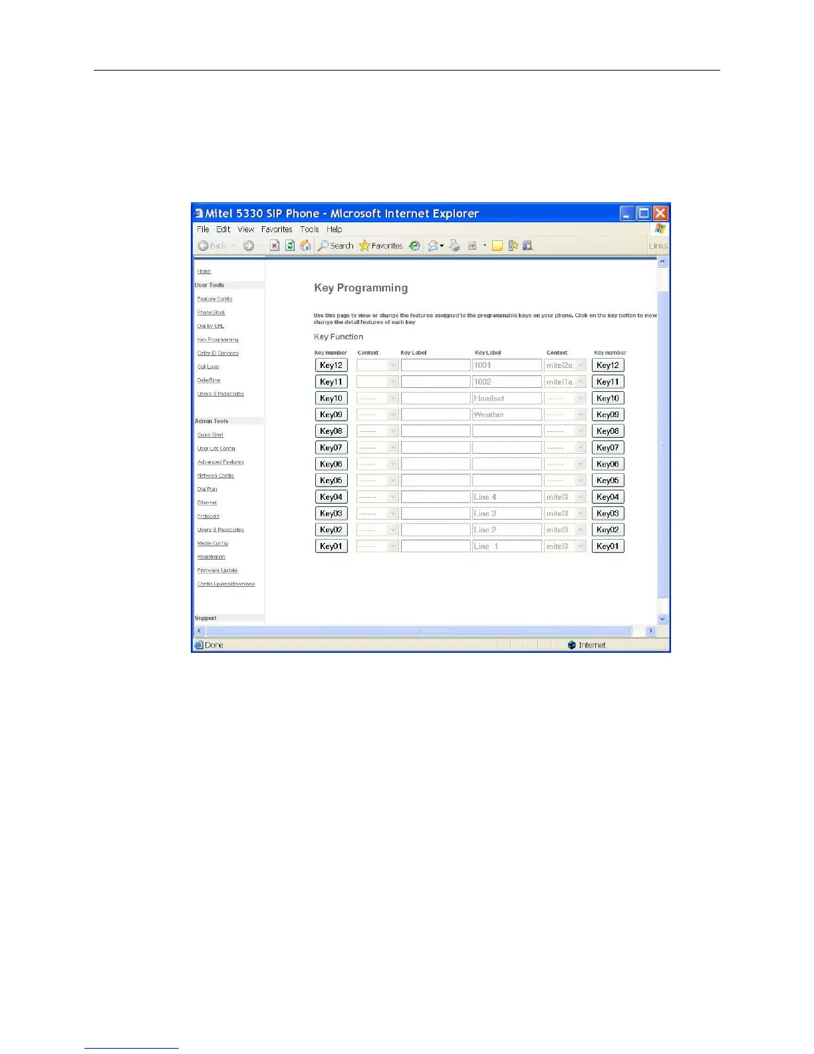814x1054 pixels.
Task: Open the Quick Start admin link
Action: pyautogui.click(x=210, y=435)
